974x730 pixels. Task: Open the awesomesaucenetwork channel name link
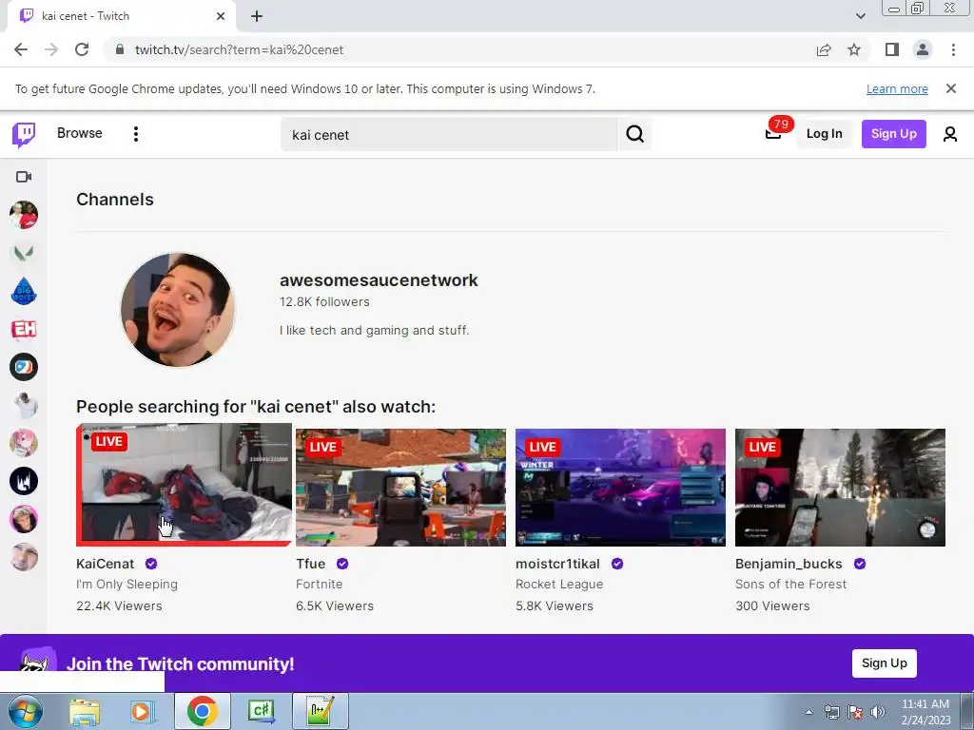[x=379, y=280]
